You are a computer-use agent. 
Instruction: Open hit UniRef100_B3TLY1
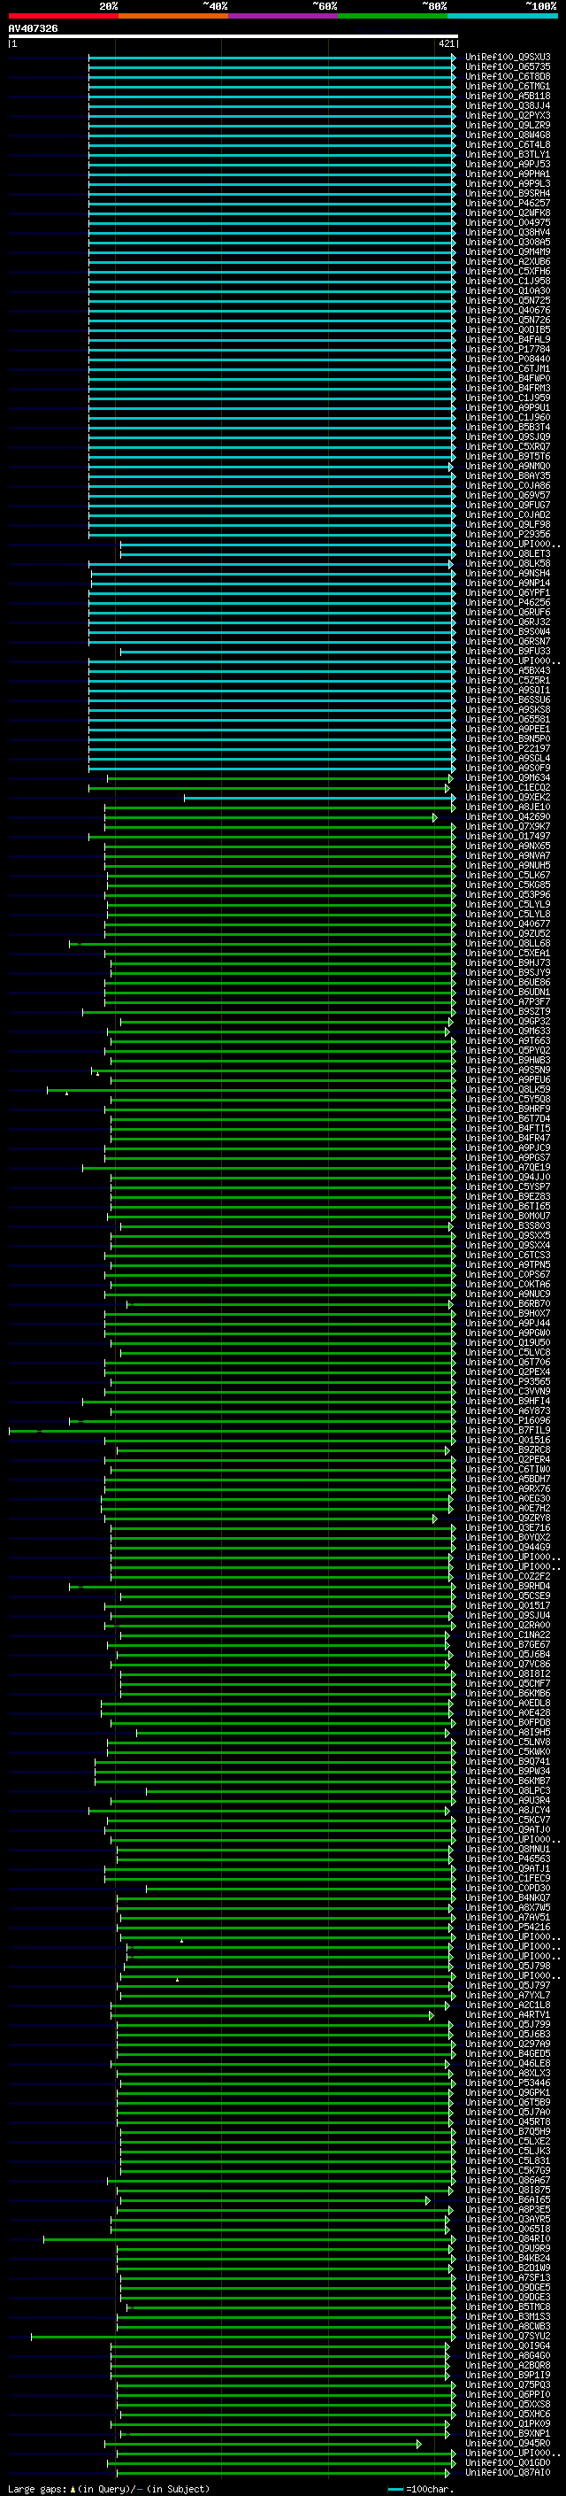pos(508,154)
